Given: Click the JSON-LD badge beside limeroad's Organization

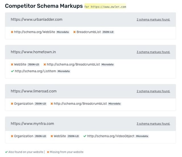Looking at the screenshot, I should click(x=40, y=104).
